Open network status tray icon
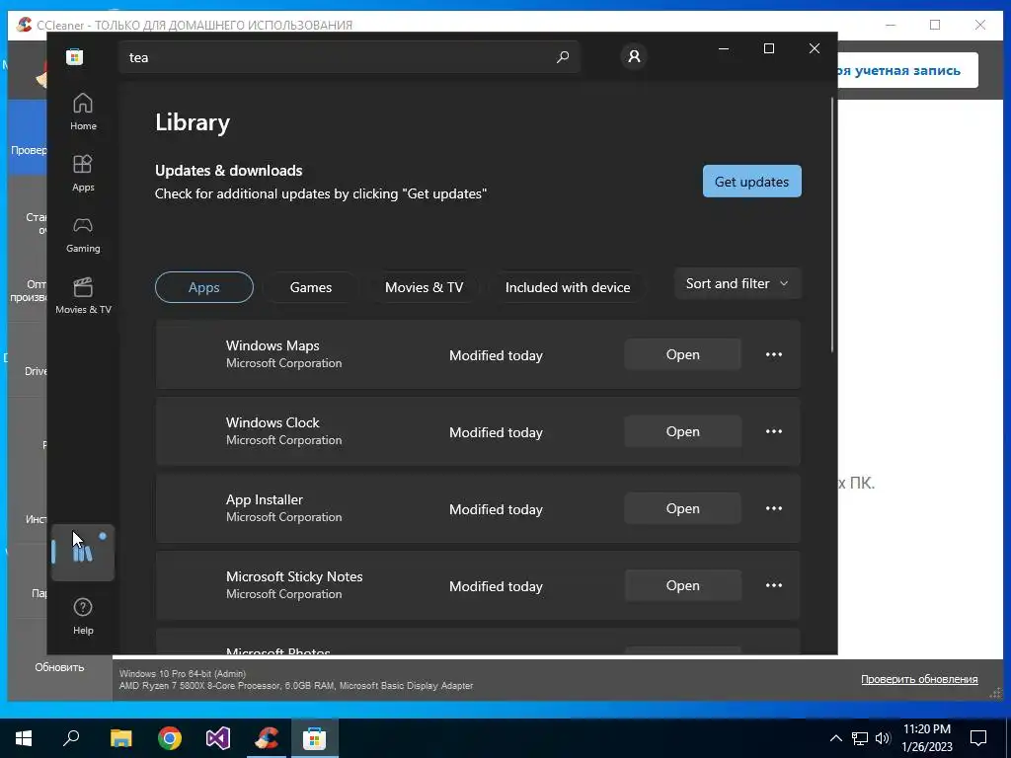The image size is (1011, 758). coord(860,738)
